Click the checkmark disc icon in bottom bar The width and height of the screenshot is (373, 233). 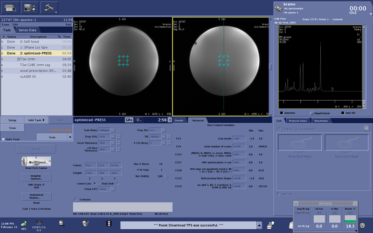click(x=85, y=223)
